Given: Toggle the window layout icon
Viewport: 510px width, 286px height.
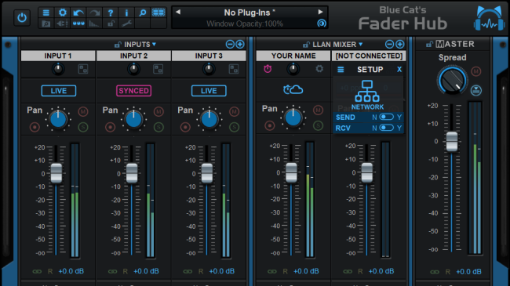Looking at the screenshot, I should (158, 13).
